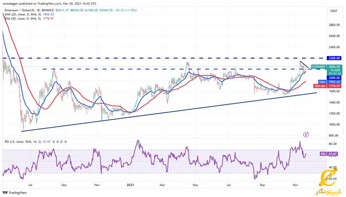This screenshot has width=346, height=197.
Task: Click the high price H2050.00 value
Action: 77,10
